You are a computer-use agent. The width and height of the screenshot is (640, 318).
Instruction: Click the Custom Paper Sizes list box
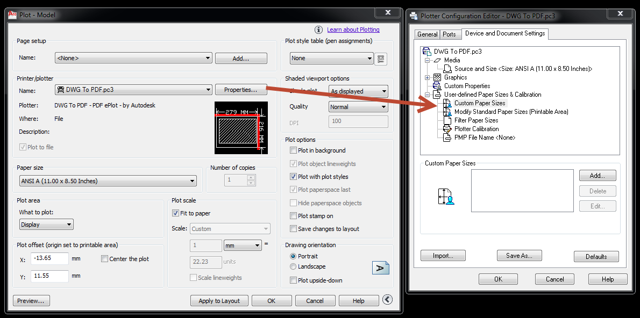522,191
